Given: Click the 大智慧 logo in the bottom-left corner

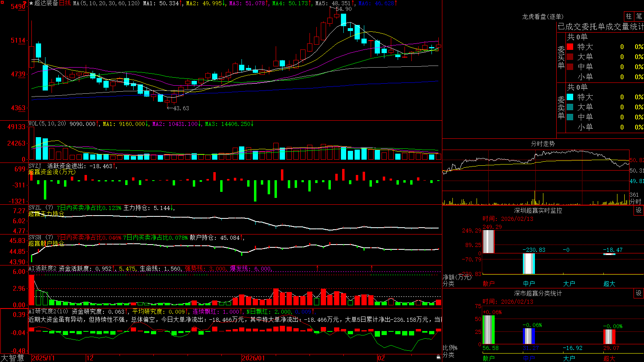Looking at the screenshot, I should (12, 358).
